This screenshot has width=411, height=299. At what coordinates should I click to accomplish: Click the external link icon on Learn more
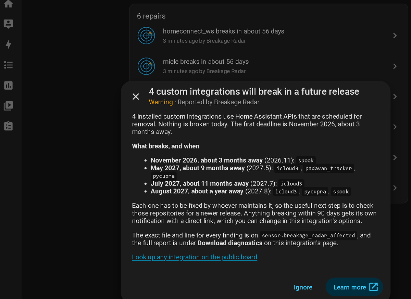click(373, 287)
